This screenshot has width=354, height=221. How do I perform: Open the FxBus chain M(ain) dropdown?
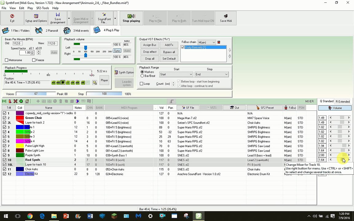coord(207,42)
